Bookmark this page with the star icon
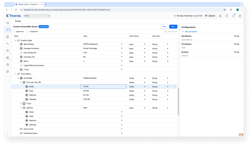This screenshot has width=252, height=147. click(225, 10)
